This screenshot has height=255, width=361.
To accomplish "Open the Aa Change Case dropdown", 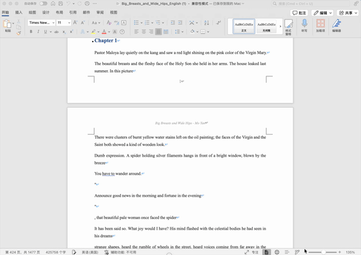I will [x=96, y=23].
